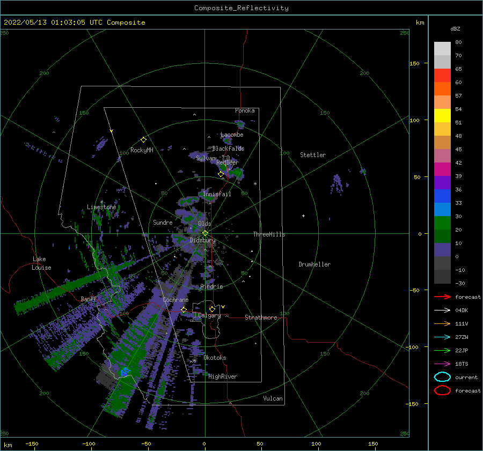Select the orange 111V arrow icon
Image resolution: width=483 pixels, height=451 pixels.
(x=442, y=323)
